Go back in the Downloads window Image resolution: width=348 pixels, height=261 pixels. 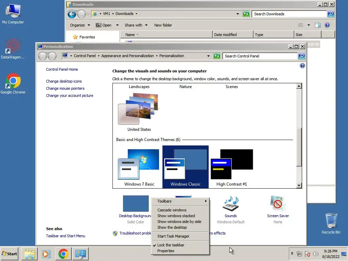coord(72,14)
